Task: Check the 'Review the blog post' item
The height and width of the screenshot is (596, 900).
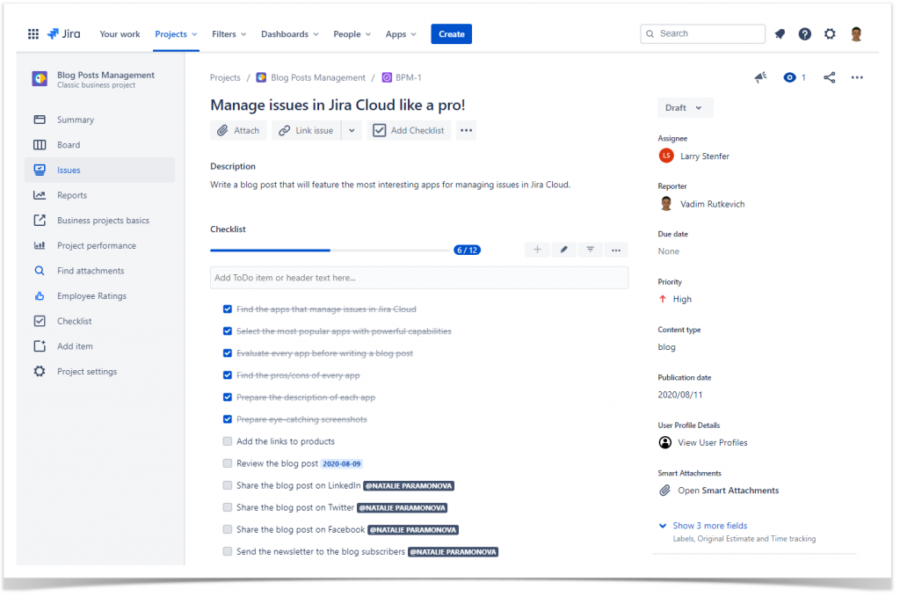Action: pos(227,463)
